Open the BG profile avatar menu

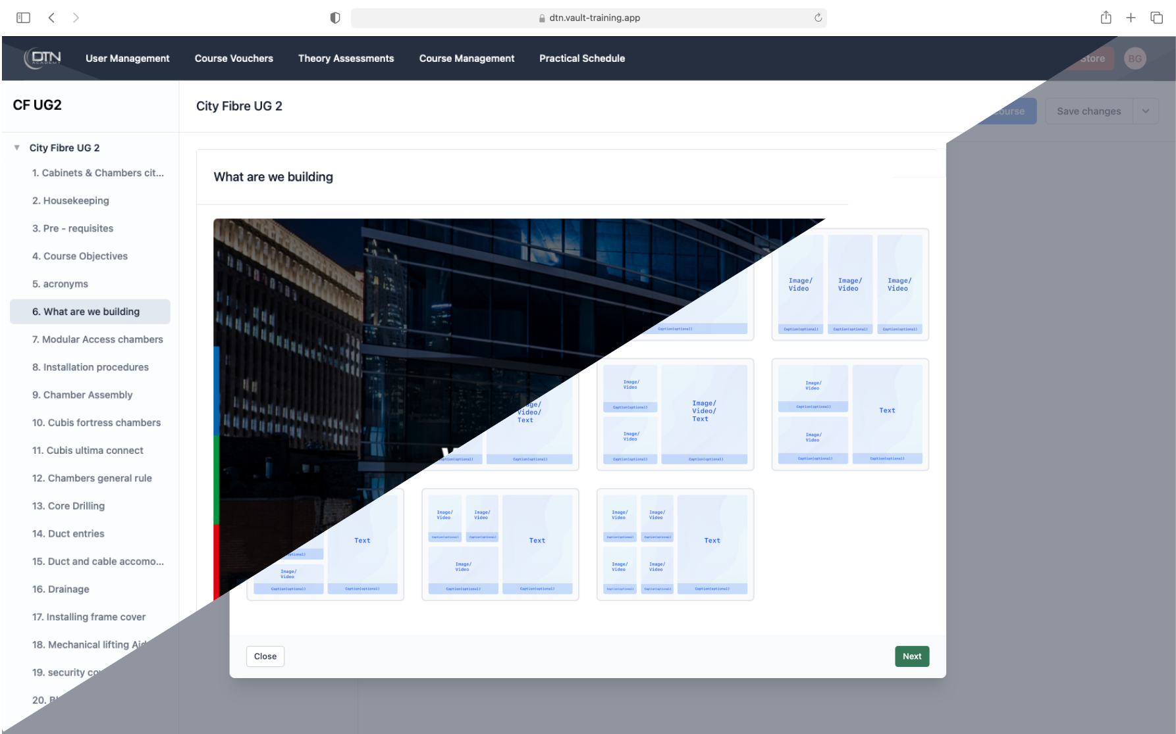coord(1135,59)
